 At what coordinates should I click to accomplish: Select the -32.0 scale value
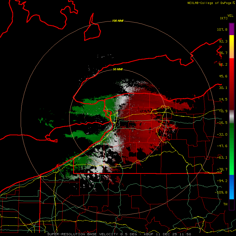coord(222,135)
